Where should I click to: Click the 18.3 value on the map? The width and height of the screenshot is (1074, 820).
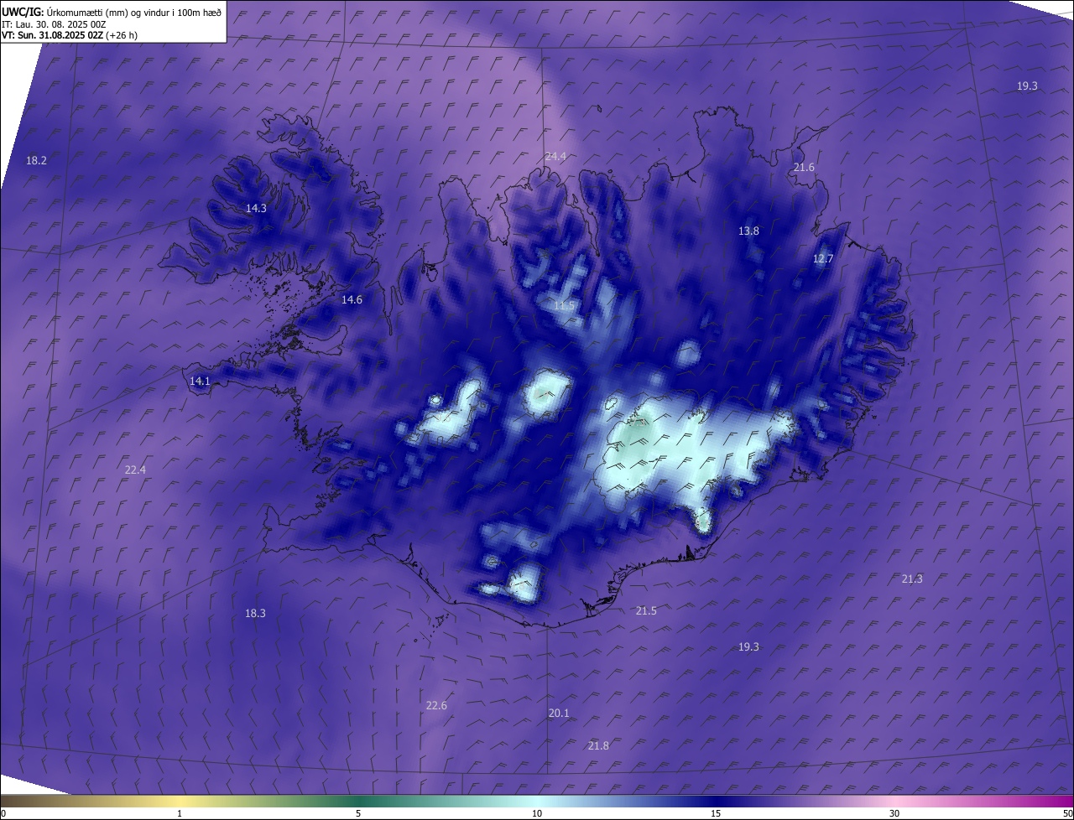[255, 613]
